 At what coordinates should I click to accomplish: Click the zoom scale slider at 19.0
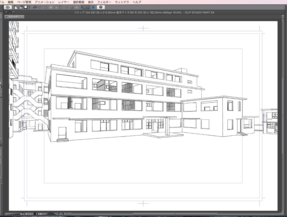coord(15,214)
